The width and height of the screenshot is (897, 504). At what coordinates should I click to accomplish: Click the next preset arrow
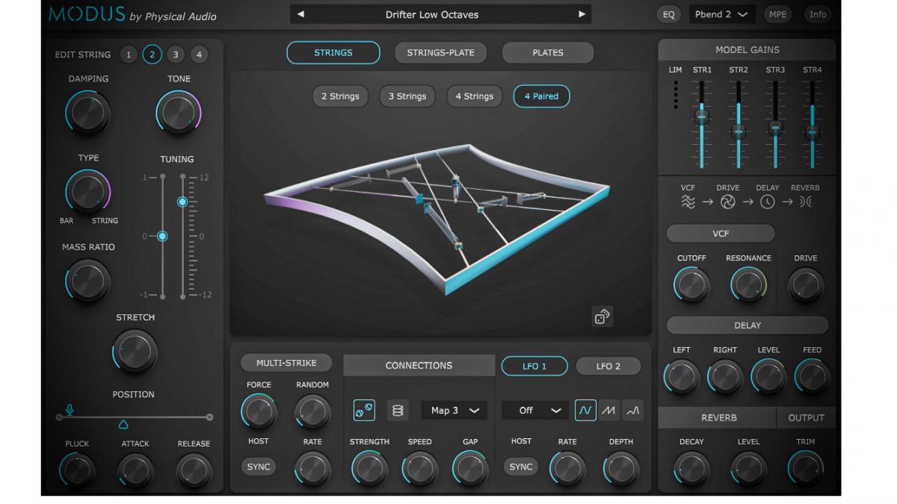pos(582,14)
